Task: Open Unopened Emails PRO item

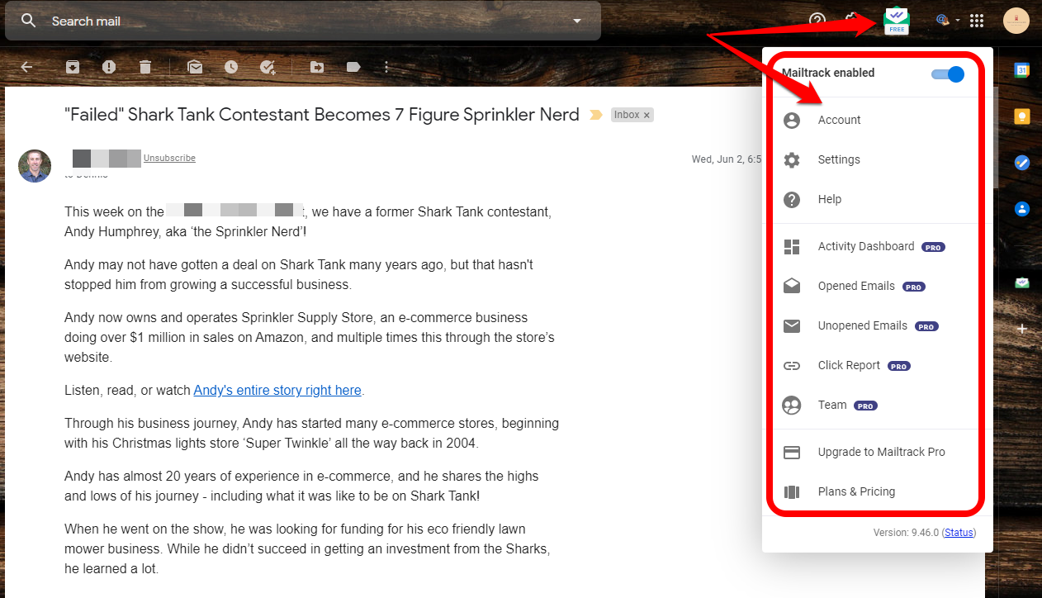Action: (x=877, y=325)
